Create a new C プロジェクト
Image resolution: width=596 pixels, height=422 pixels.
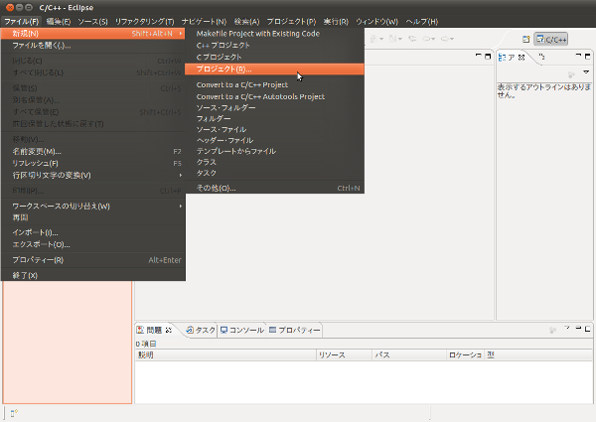click(274, 57)
